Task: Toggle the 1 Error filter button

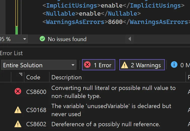Action: point(98,65)
